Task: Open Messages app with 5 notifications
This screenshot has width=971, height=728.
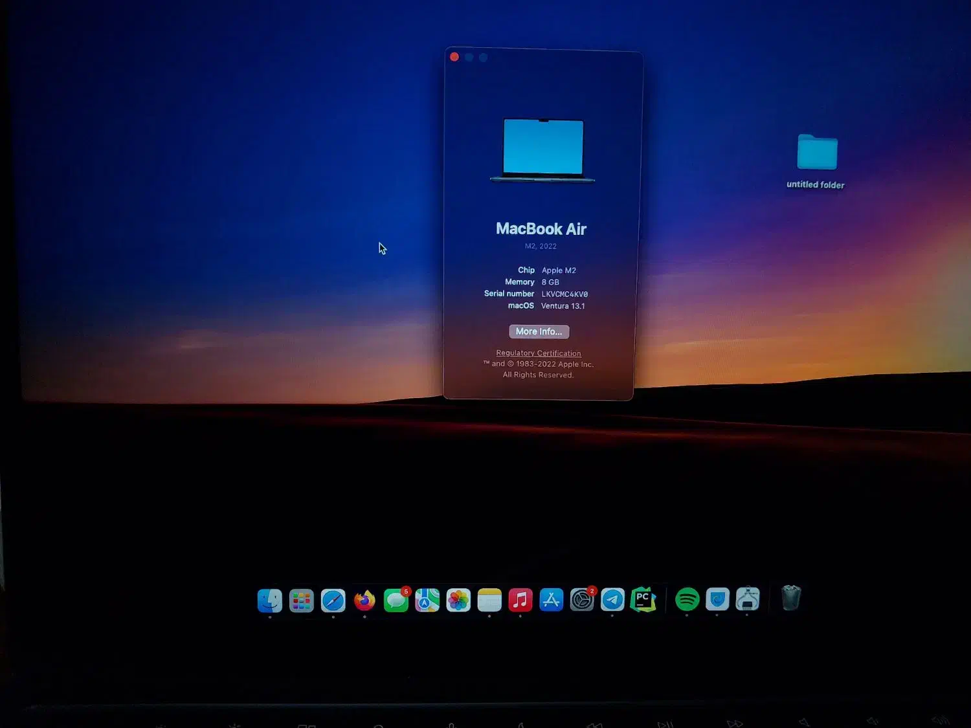Action: 396,601
